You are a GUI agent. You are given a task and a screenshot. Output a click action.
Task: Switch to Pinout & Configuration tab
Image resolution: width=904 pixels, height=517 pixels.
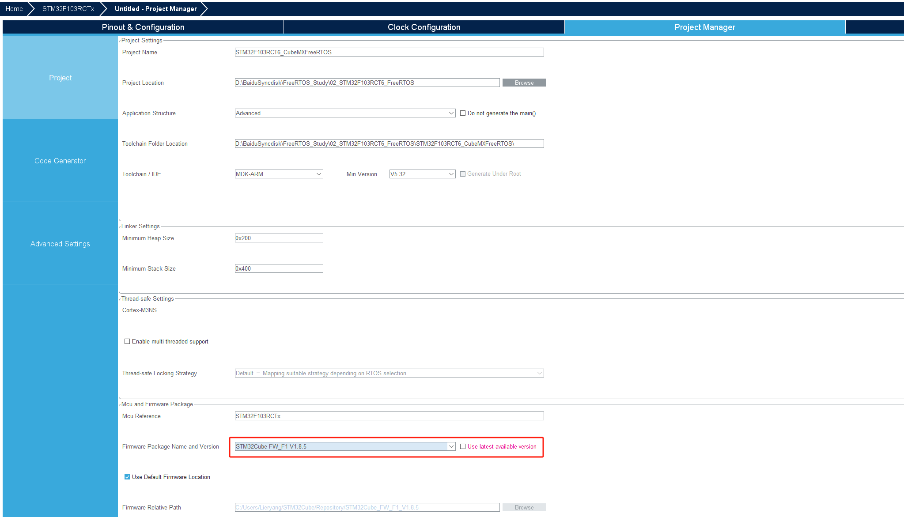(143, 27)
